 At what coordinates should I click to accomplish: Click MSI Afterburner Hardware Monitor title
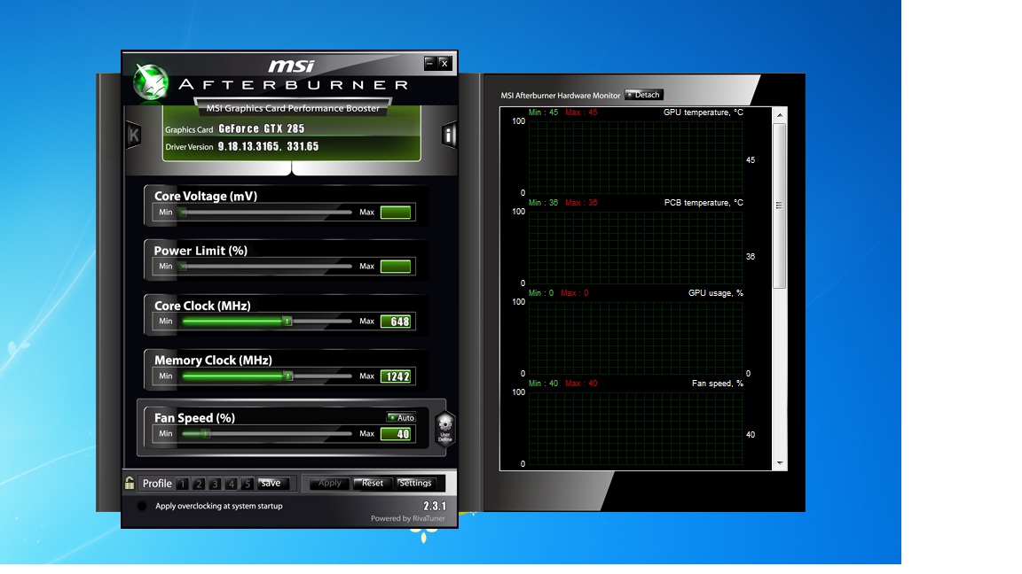pyautogui.click(x=561, y=96)
